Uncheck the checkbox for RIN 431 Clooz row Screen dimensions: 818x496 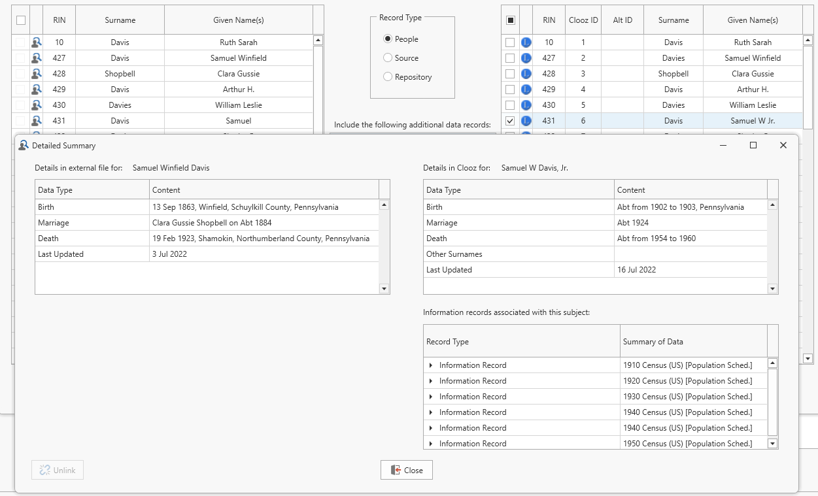[x=510, y=121]
